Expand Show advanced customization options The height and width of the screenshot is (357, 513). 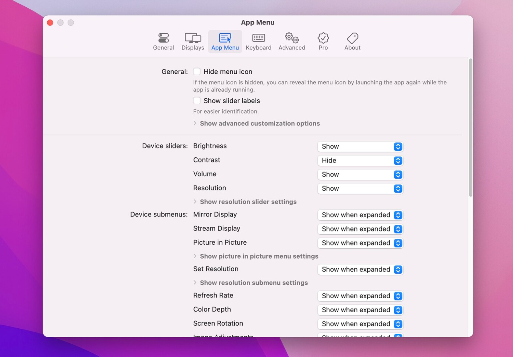pyautogui.click(x=257, y=123)
